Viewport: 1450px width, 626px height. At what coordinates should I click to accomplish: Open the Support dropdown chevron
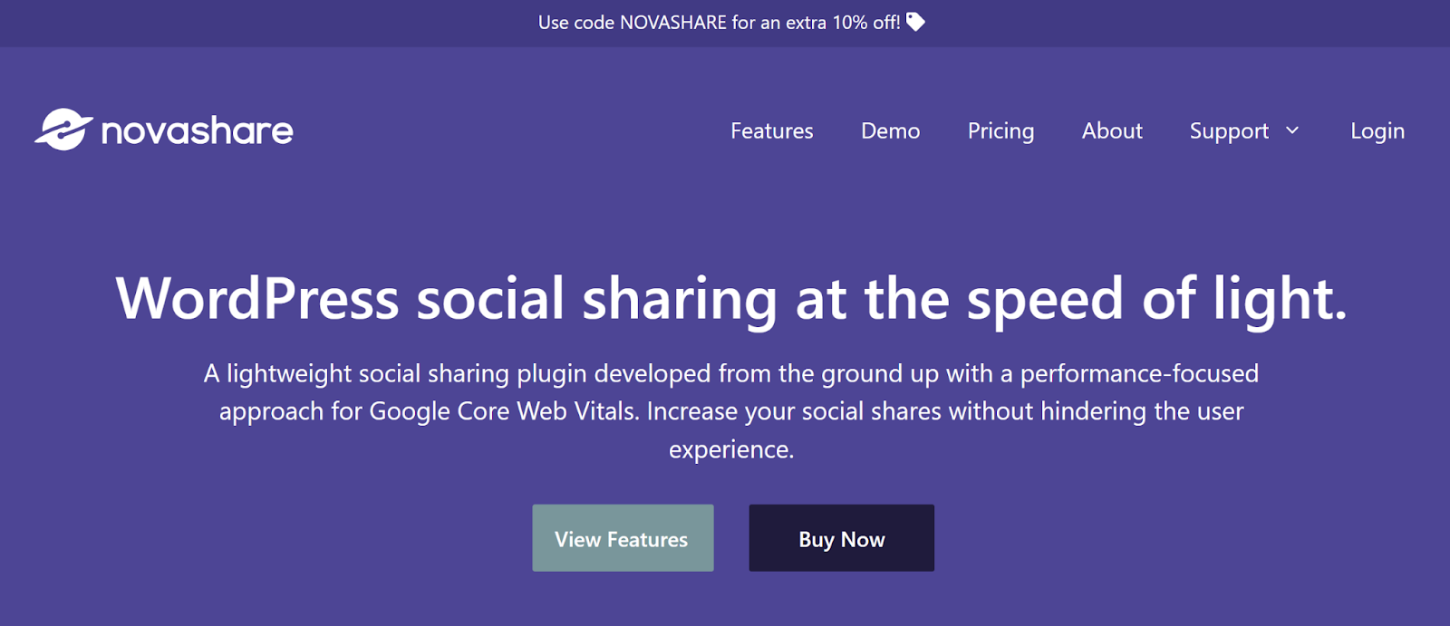[x=1290, y=131]
